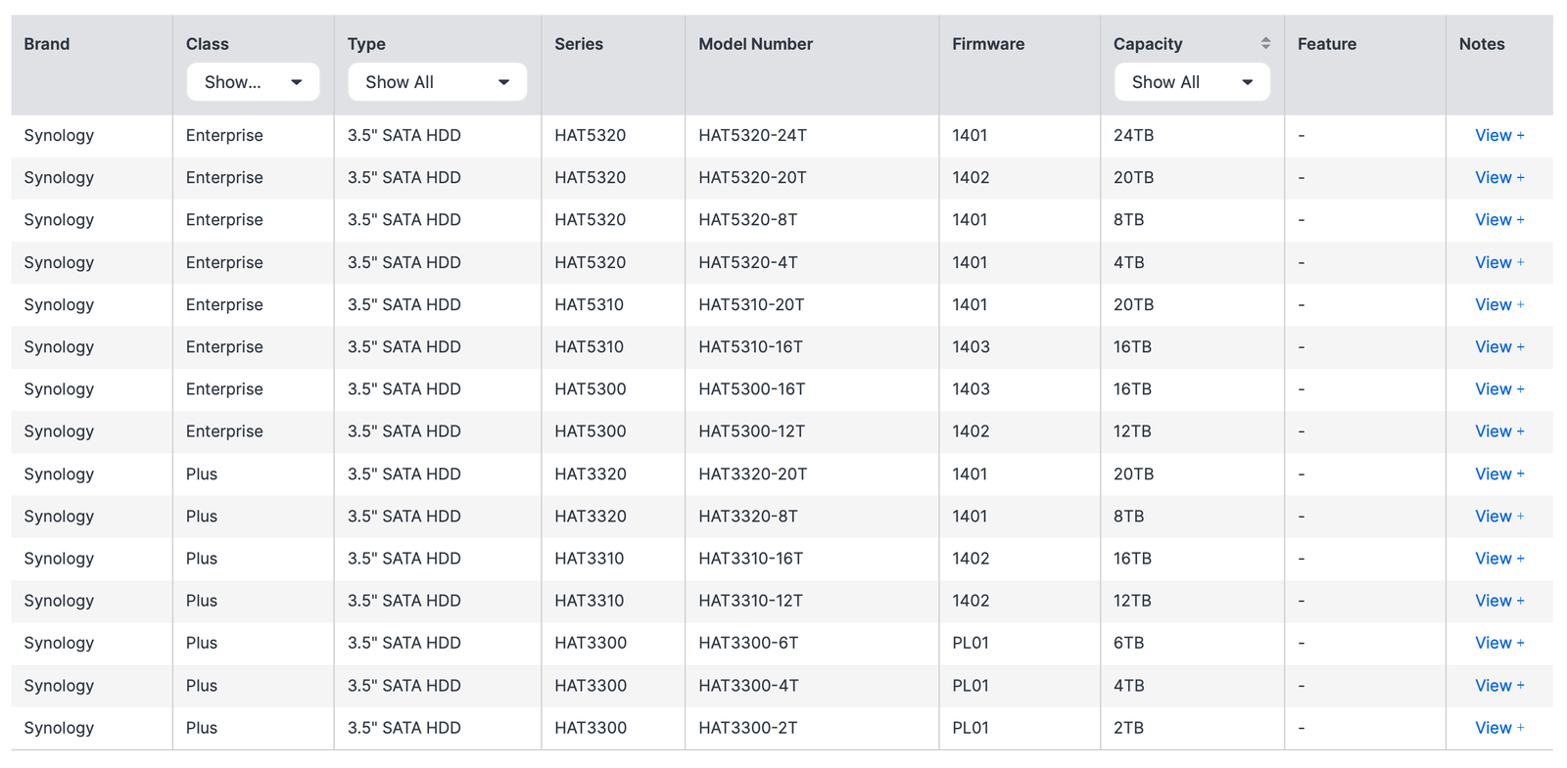Expand the View link for HAT5300-12T

tap(1499, 431)
